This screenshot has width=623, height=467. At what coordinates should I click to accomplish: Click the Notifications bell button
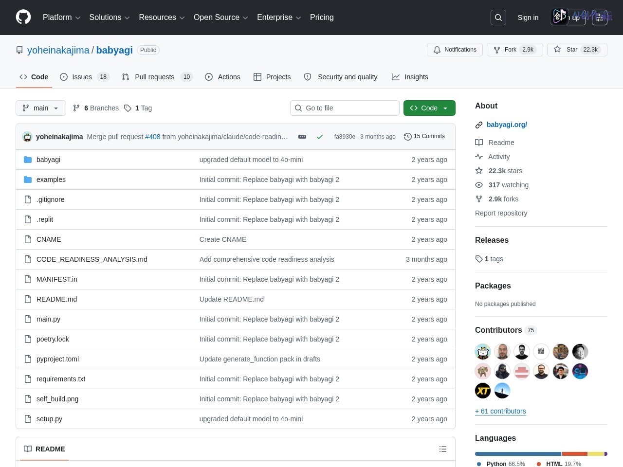(x=455, y=50)
